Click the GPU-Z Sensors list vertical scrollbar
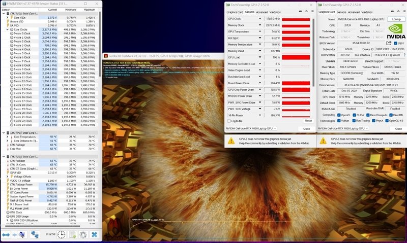407x243 pixels. 313,52
